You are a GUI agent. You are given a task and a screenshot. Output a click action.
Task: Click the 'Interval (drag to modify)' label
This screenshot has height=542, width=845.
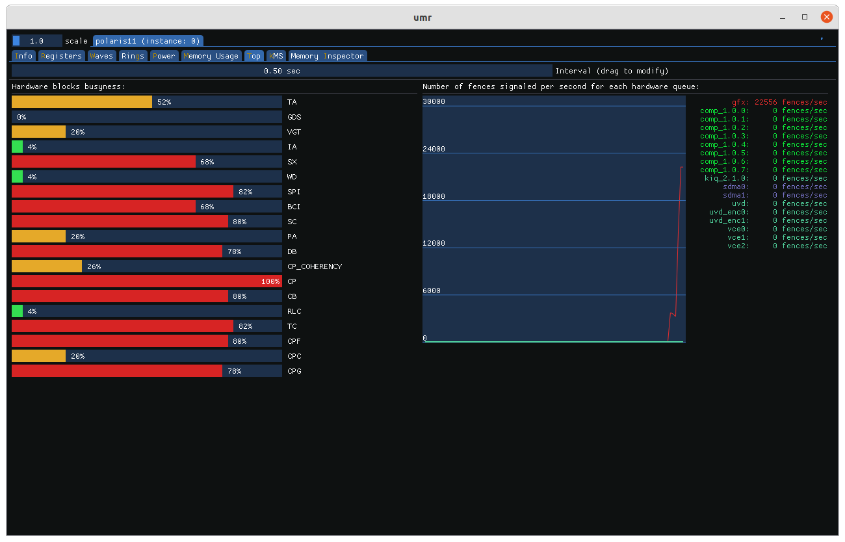612,71
